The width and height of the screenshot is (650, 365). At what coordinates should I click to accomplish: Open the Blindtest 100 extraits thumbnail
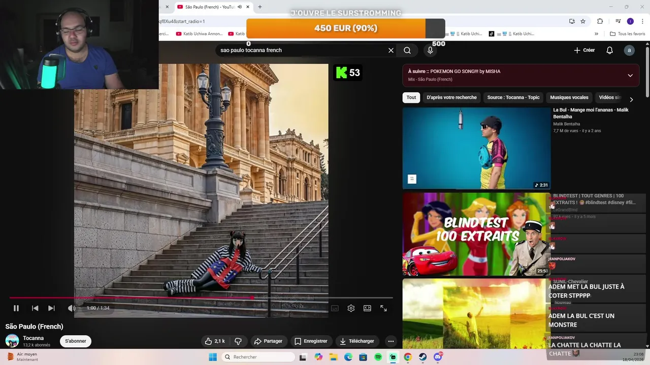(x=476, y=234)
